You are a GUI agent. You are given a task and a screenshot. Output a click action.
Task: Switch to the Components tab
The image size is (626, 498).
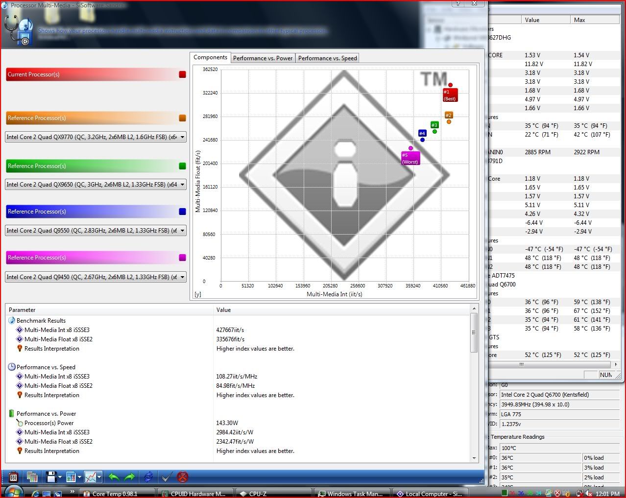(210, 57)
